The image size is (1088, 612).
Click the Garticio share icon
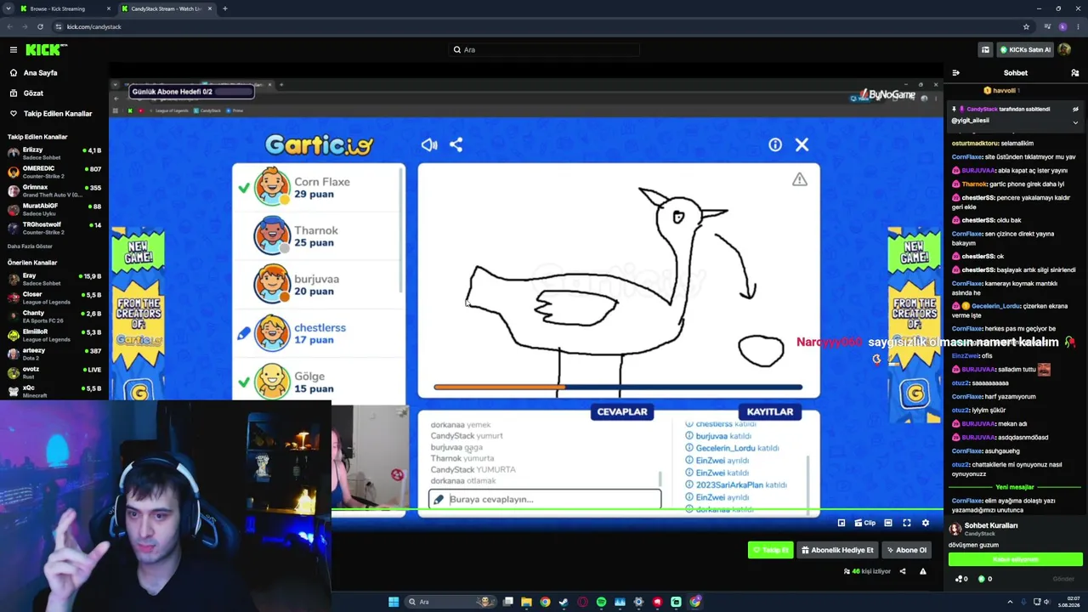point(456,145)
